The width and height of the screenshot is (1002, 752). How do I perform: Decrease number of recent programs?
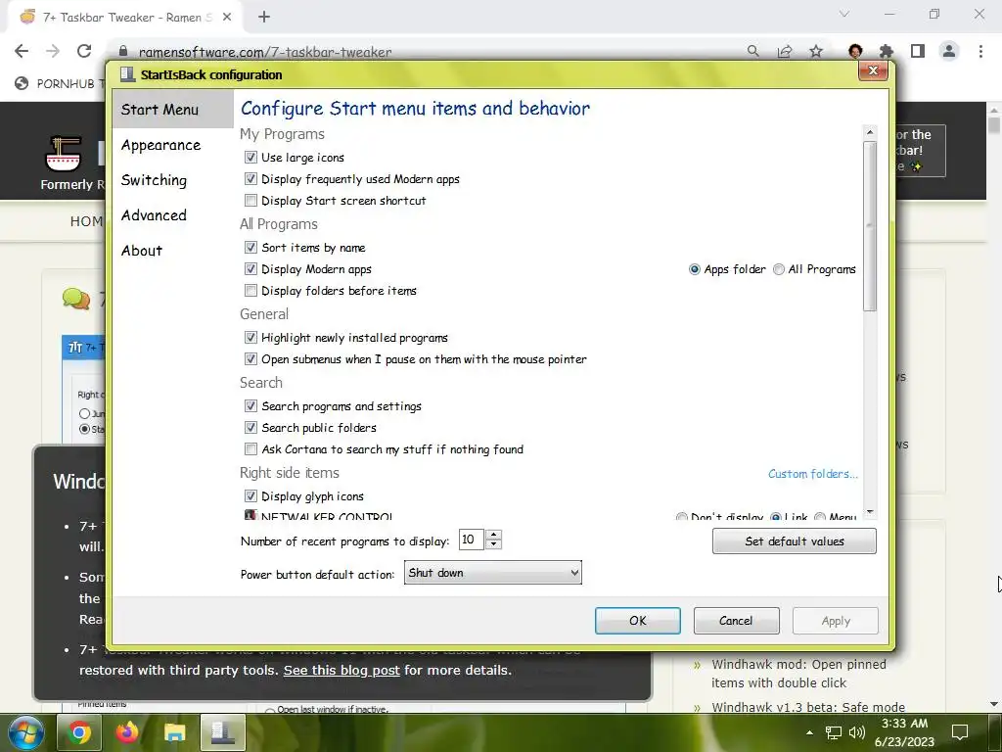[x=493, y=544]
